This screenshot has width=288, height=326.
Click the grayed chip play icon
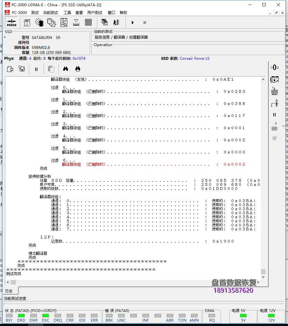click(275, 126)
